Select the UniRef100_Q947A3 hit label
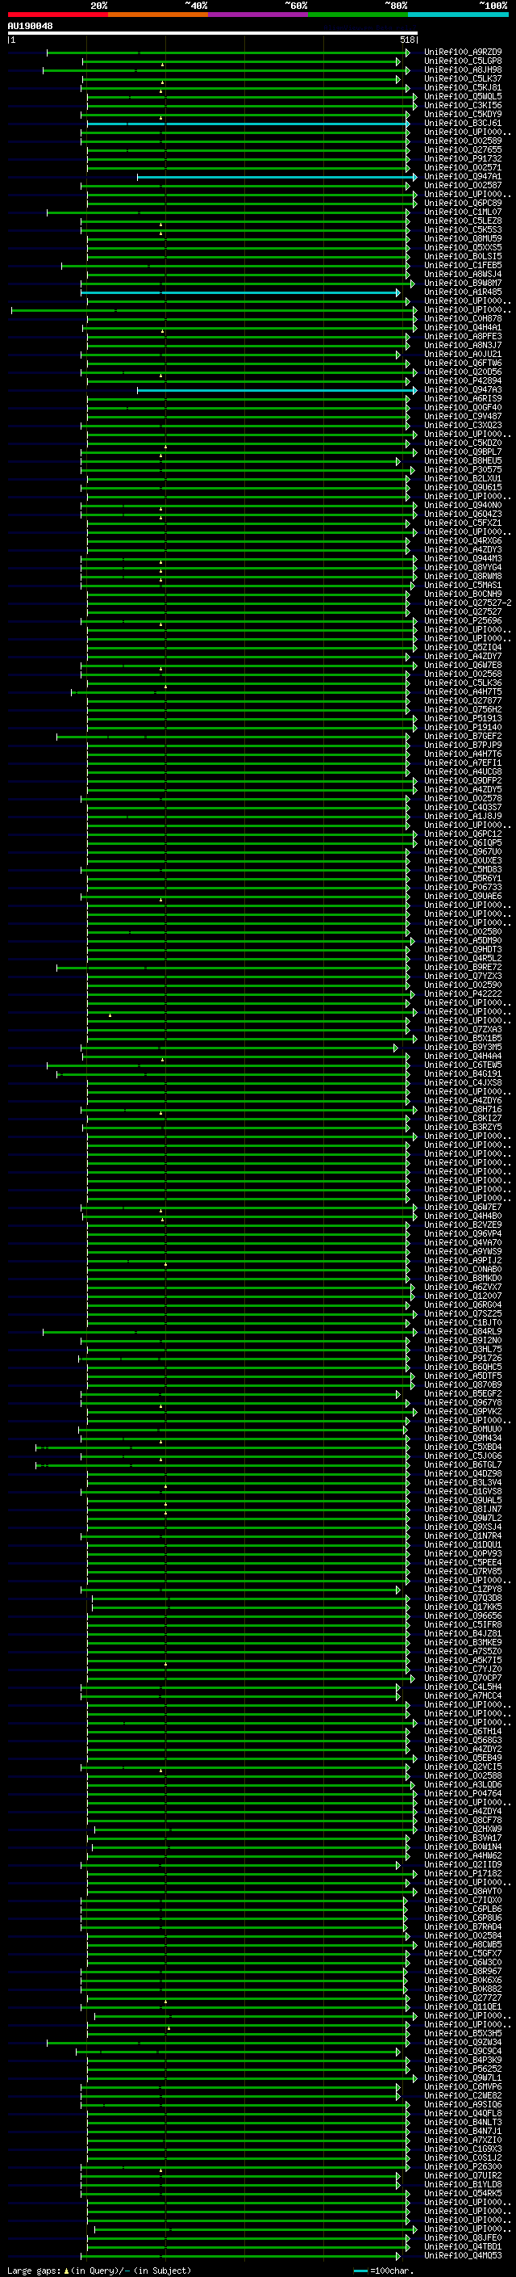516x2277 pixels. [463, 390]
